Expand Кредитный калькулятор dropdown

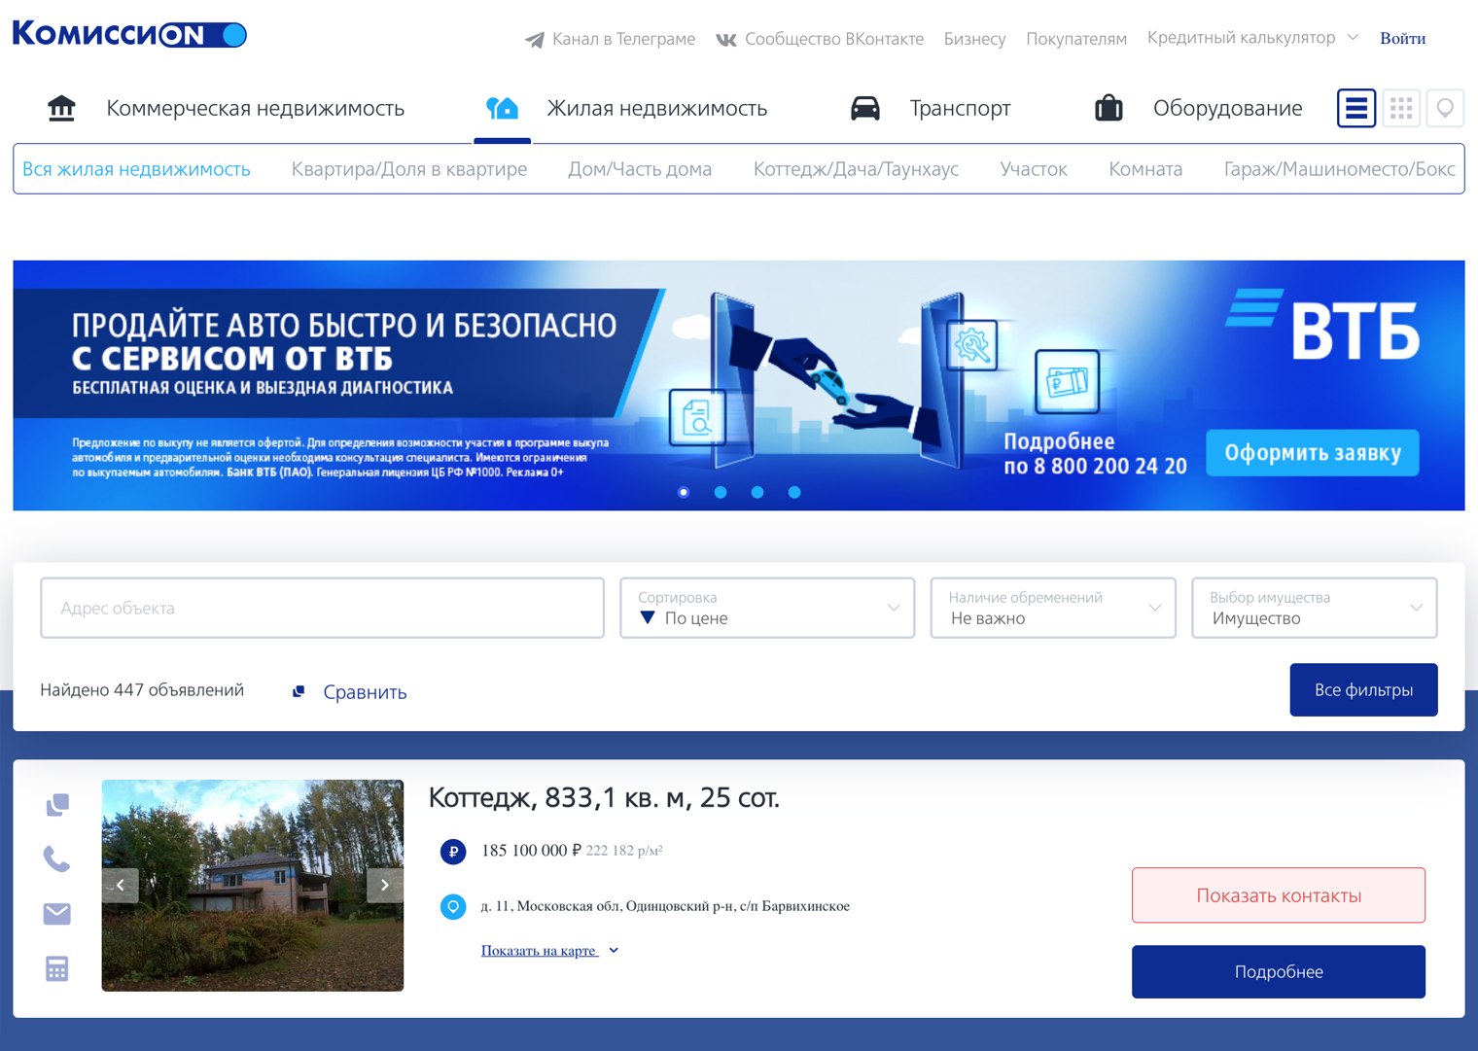pos(1252,38)
